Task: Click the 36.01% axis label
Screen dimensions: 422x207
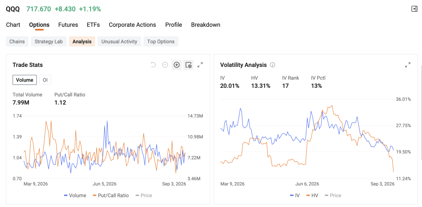Action: coord(404,99)
